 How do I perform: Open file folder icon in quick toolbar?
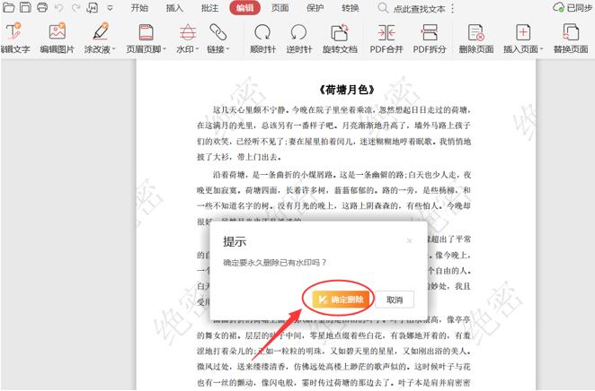click(8, 7)
